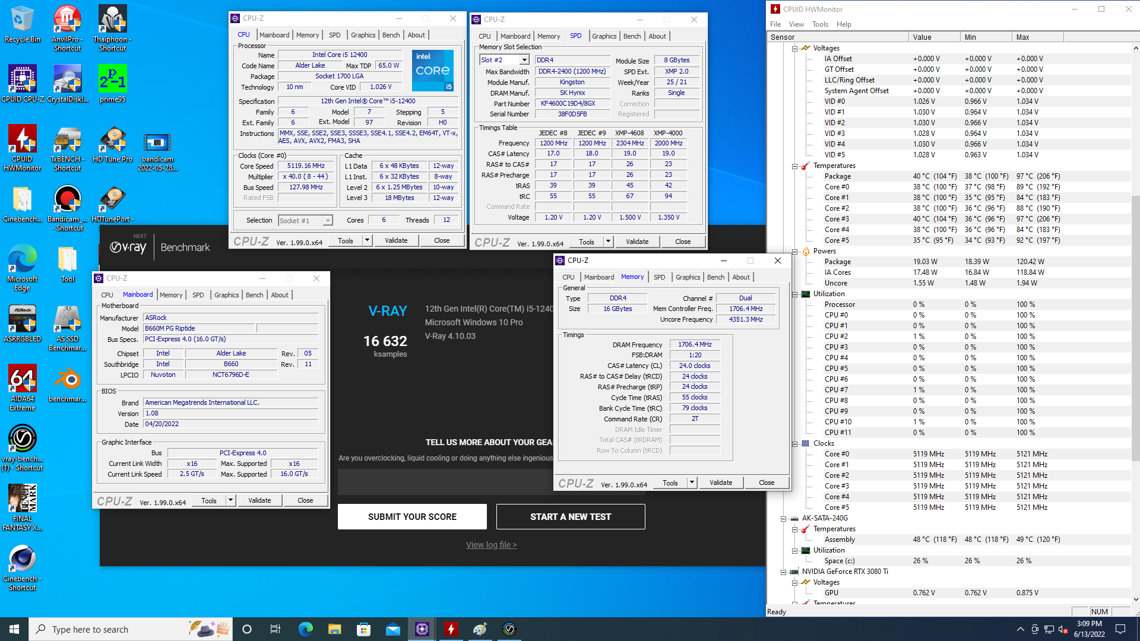1140x641 pixels.
Task: Open the Mail app on the taskbar
Action: [392, 629]
